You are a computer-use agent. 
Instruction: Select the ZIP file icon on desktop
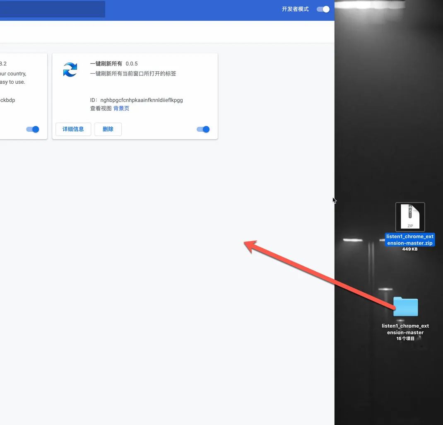[x=410, y=217]
